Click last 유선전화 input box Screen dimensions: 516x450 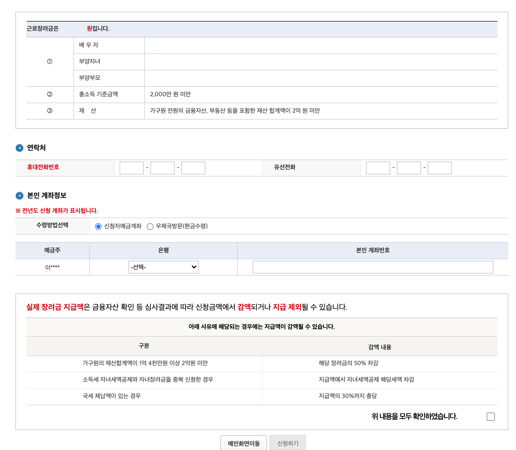pyautogui.click(x=439, y=168)
